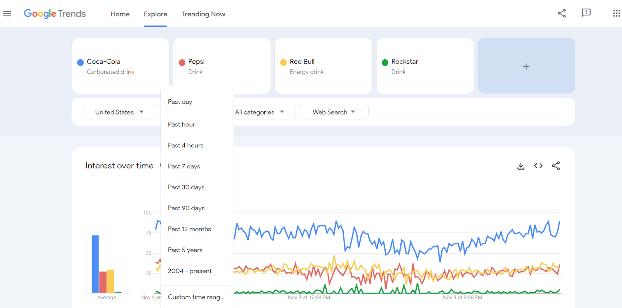The image size is (622, 308).
Task: Select Past 30 days range
Action: (x=197, y=187)
